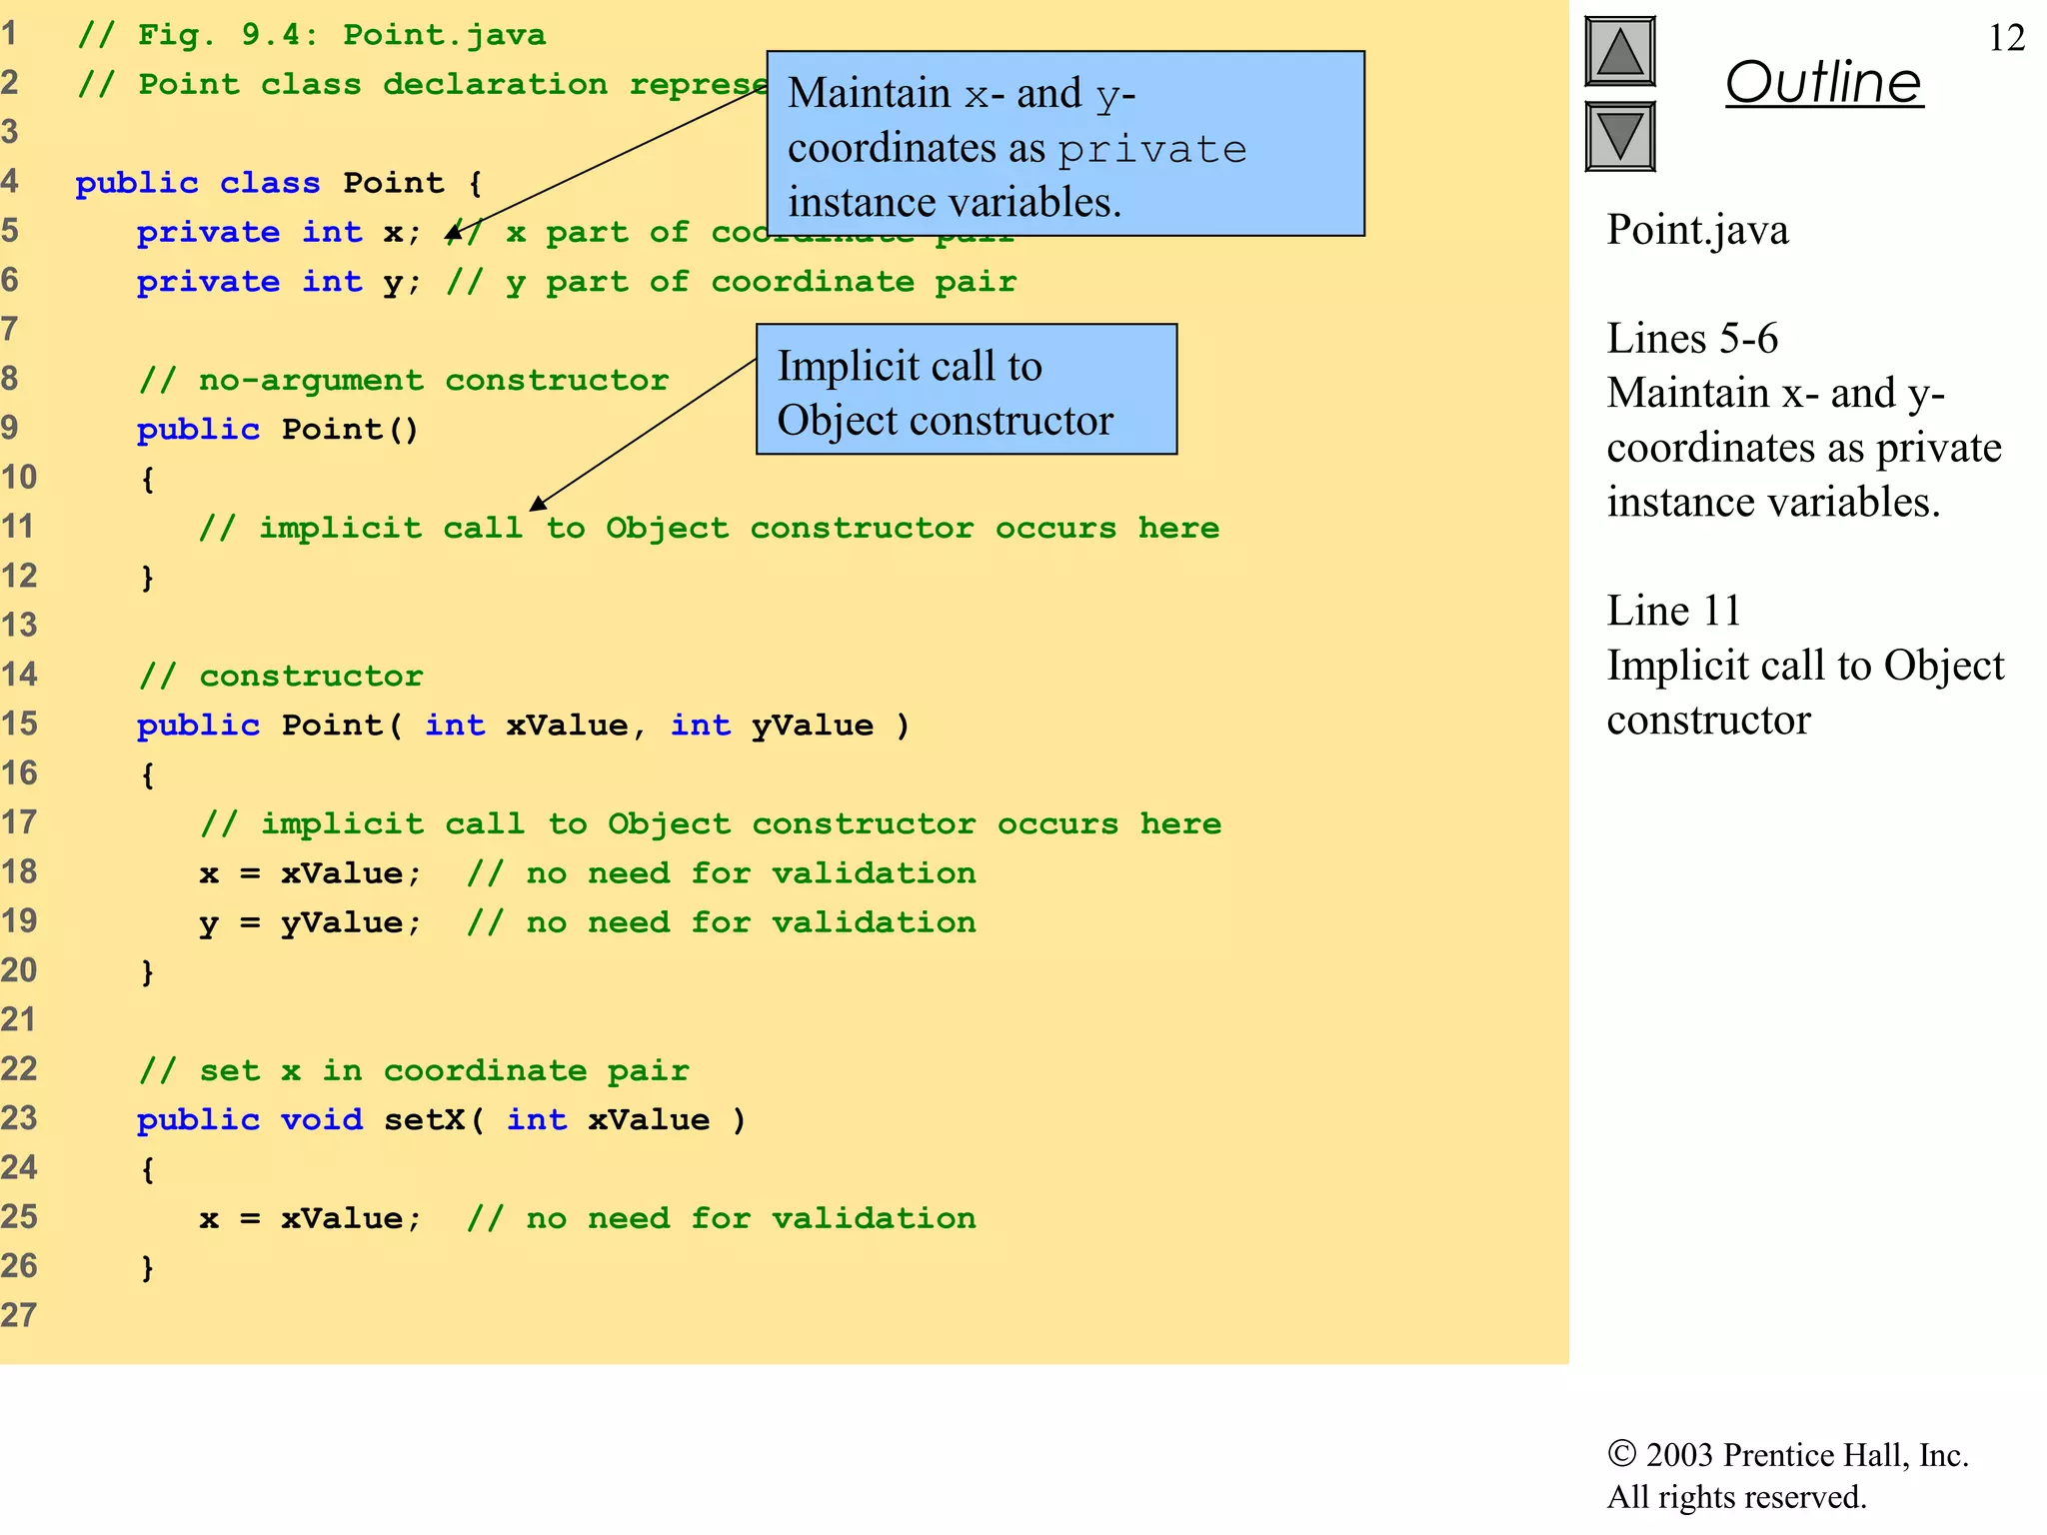The image size is (2047, 1535).
Task: Click the 'public void setX' method line
Action: click(440, 1119)
